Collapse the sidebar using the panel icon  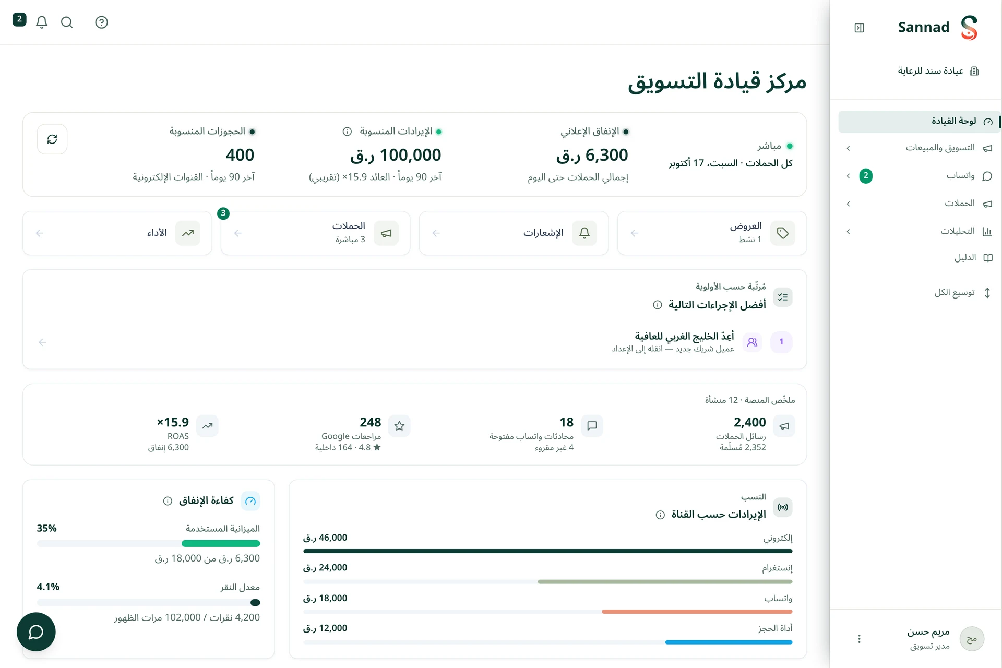(860, 28)
